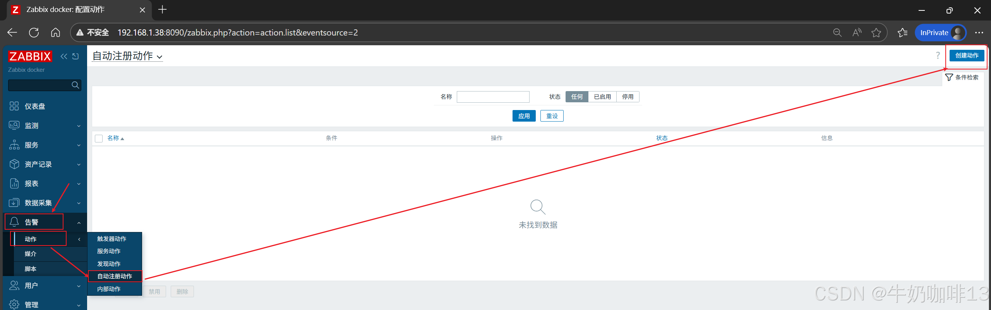The image size is (991, 310).
Task: Click the 条件检索 filter funnel icon
Action: tap(949, 77)
